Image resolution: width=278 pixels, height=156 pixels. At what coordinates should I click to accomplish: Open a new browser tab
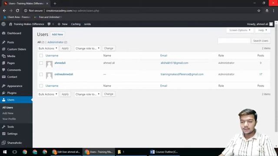[55, 3]
